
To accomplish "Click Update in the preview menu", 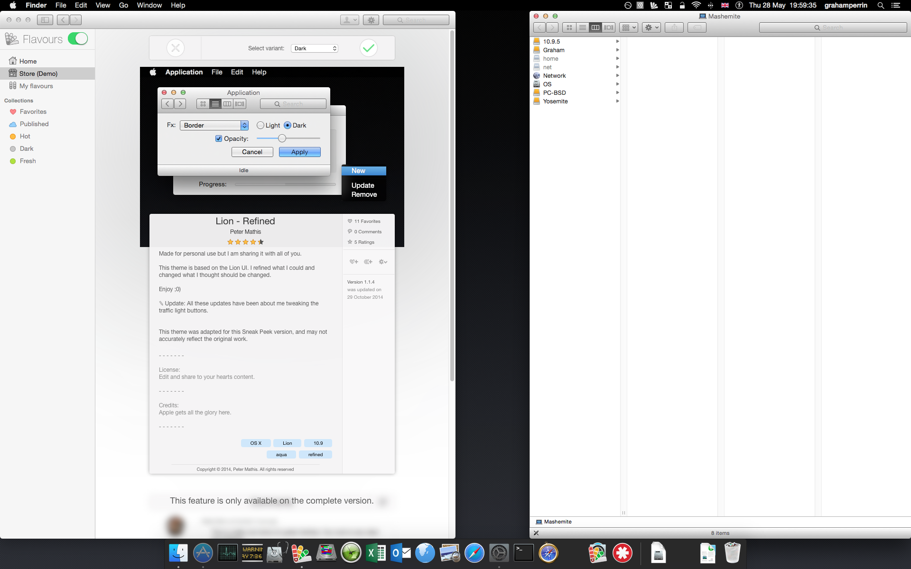I will 363,185.
